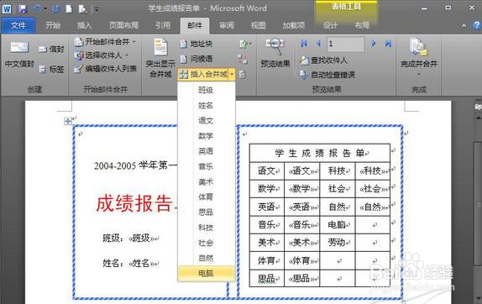Click 编辑收件人列表 in the ribbon
Viewport: 482px width, 304px height.
pyautogui.click(x=106, y=69)
